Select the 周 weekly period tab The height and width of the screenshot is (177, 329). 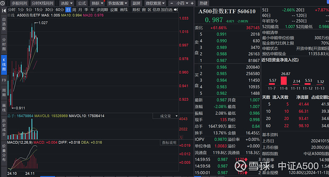click(x=74, y=9)
